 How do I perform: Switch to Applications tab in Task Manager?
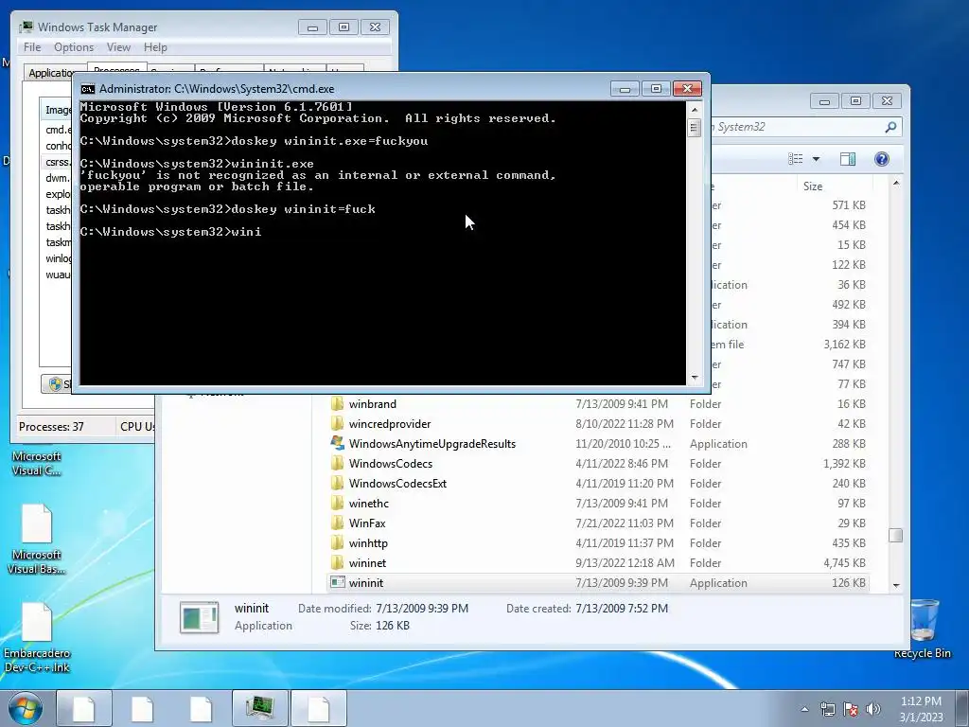coord(51,72)
